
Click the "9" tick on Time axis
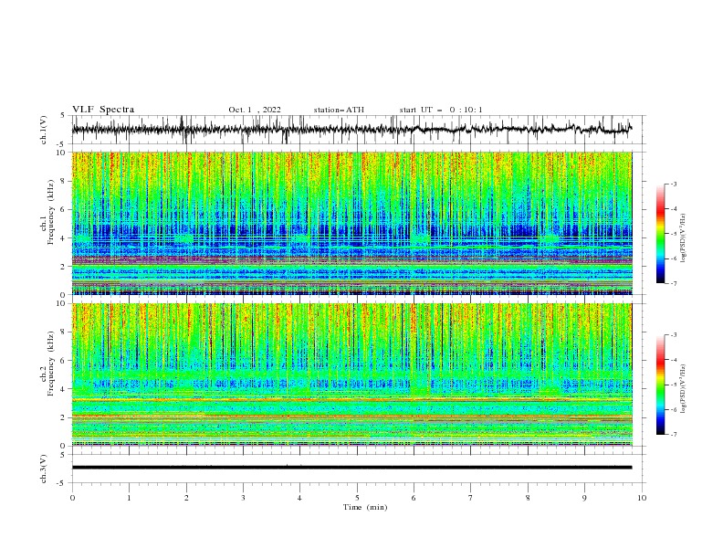tap(584, 498)
